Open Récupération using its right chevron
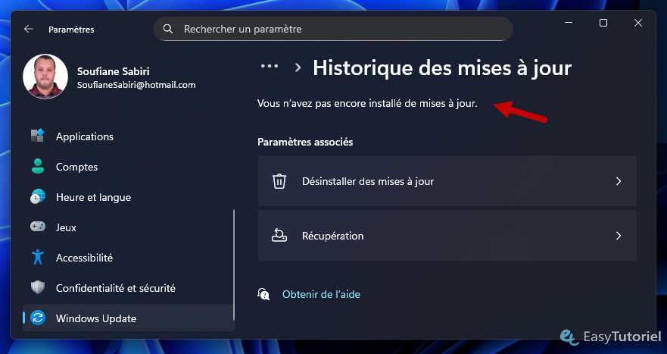Viewport: 667px width, 354px height. (618, 236)
